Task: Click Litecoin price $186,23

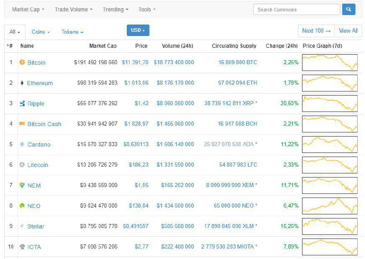Action: [x=139, y=165]
